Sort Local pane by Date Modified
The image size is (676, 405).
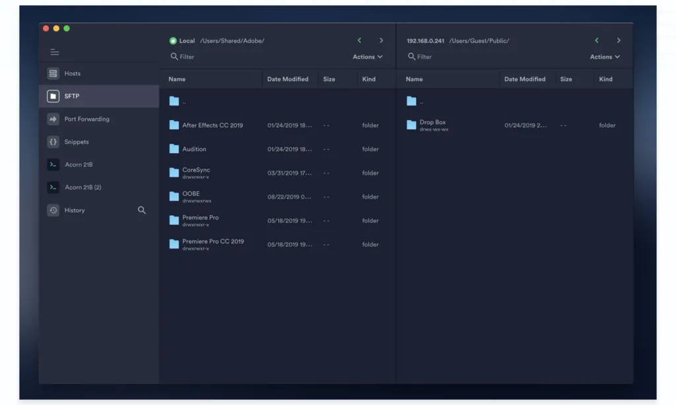(288, 79)
